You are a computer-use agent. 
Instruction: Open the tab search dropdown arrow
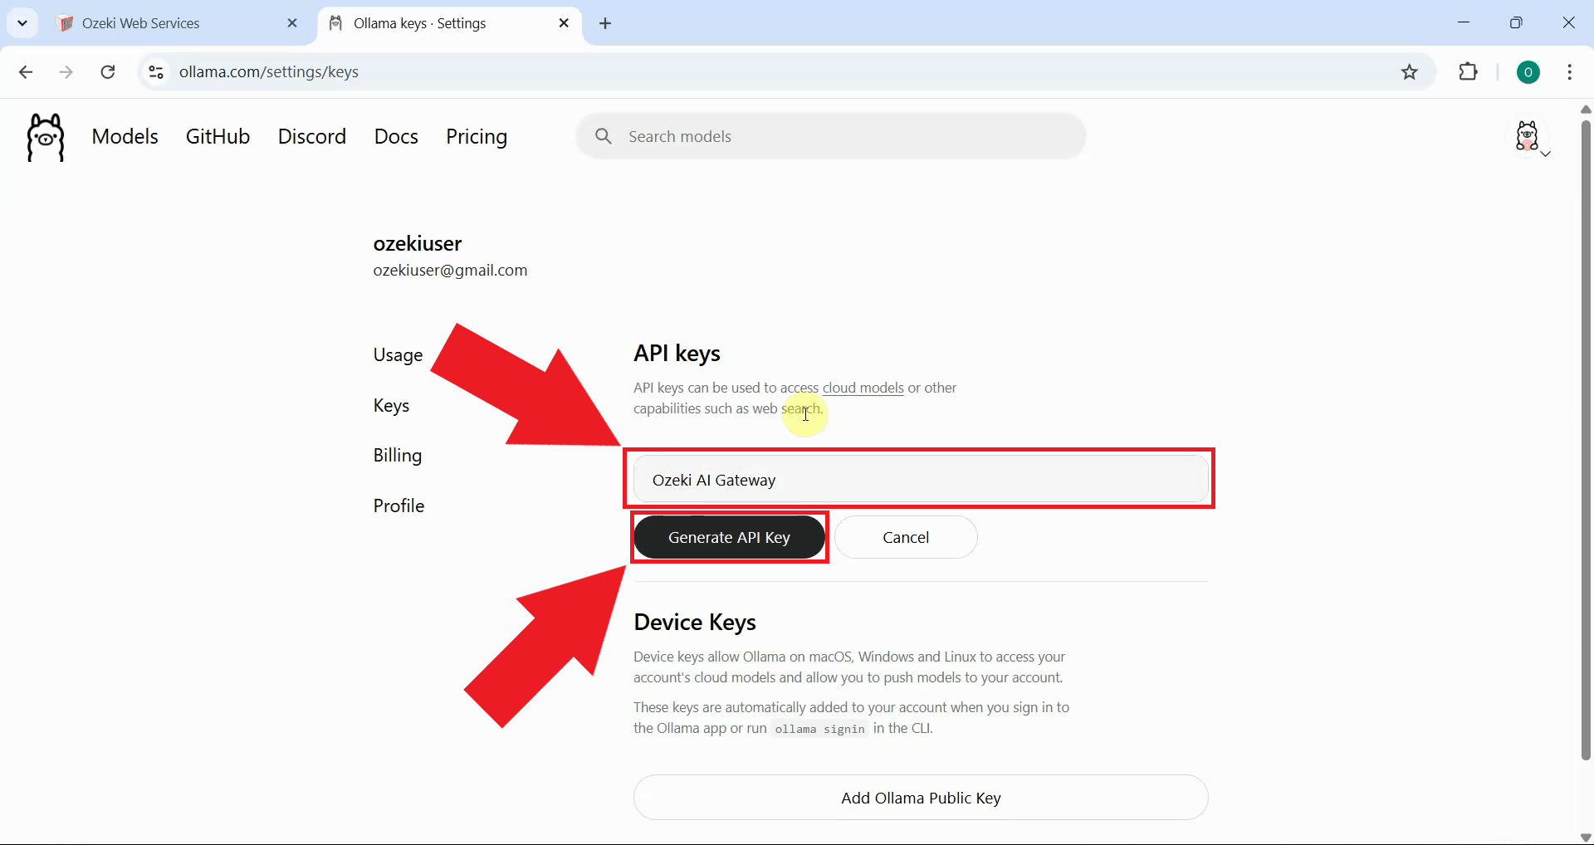[x=22, y=23]
